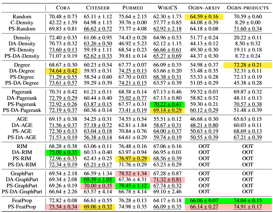The height and width of the screenshot is (213, 273).
Task: Select the DA-Degree row label
Action: point(22,71)
